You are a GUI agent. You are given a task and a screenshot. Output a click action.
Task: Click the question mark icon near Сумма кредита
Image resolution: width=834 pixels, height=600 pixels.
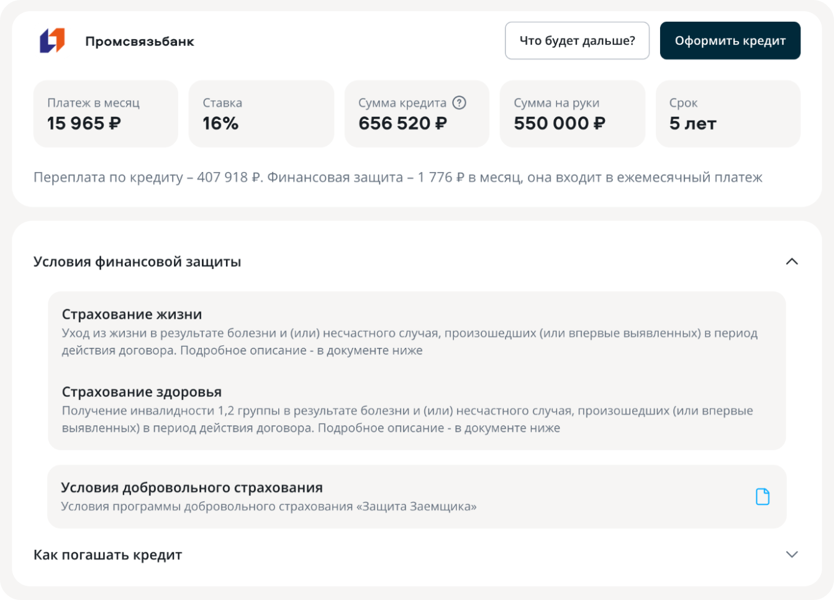coord(459,103)
